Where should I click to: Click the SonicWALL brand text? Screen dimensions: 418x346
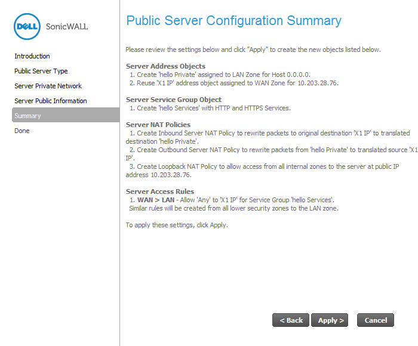coord(67,26)
